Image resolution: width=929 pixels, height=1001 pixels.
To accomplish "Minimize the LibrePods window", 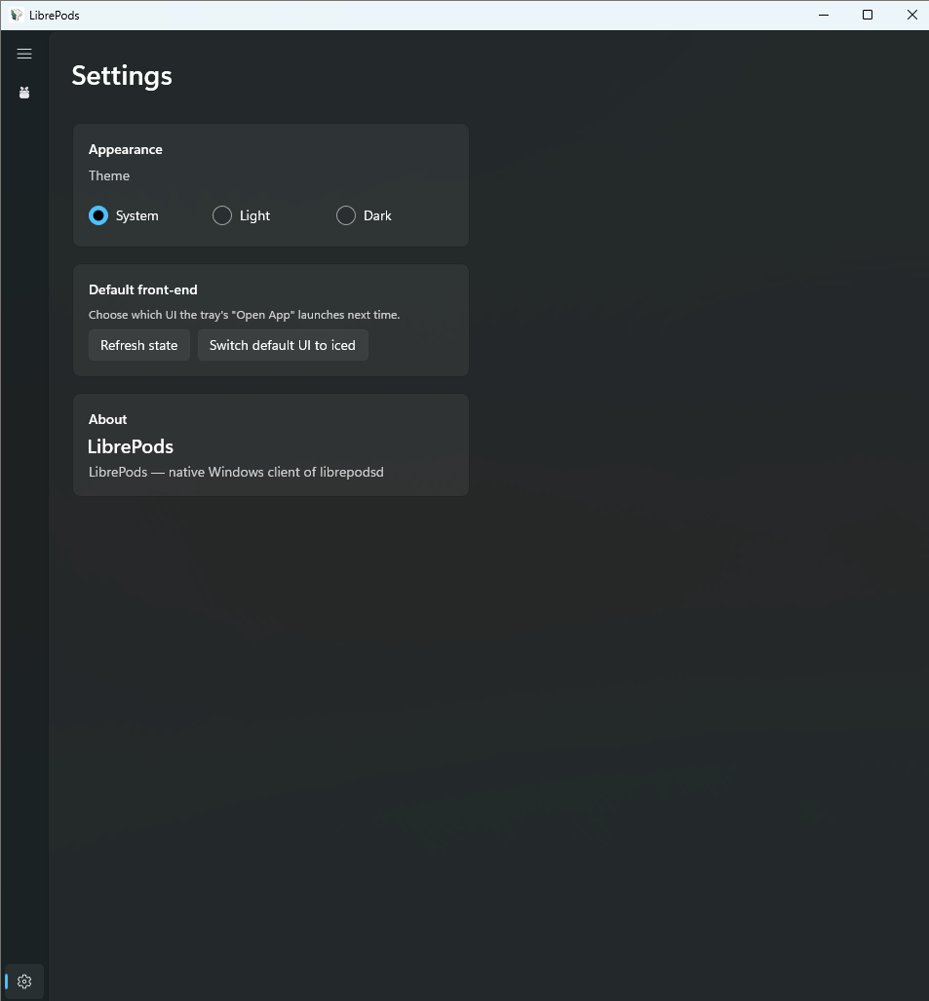I will pos(824,15).
